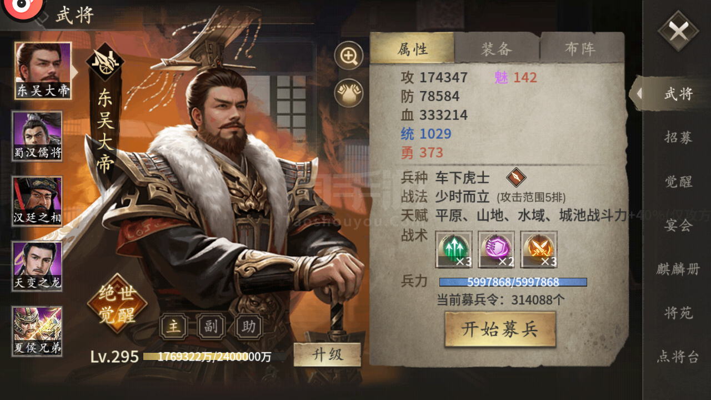
Task: Open the armor outfit icon
Action: tap(349, 93)
